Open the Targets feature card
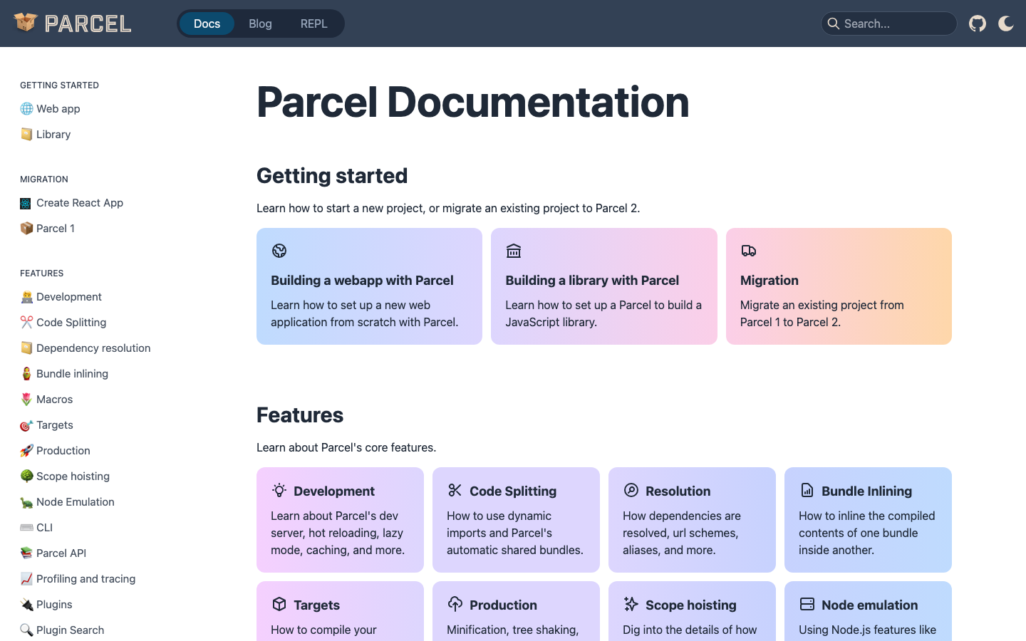The image size is (1026, 641). point(340,611)
